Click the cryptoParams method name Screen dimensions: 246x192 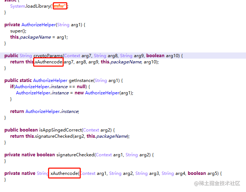pos(48,56)
